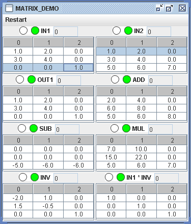Toggle the white indicator beside INV

coord(23,177)
